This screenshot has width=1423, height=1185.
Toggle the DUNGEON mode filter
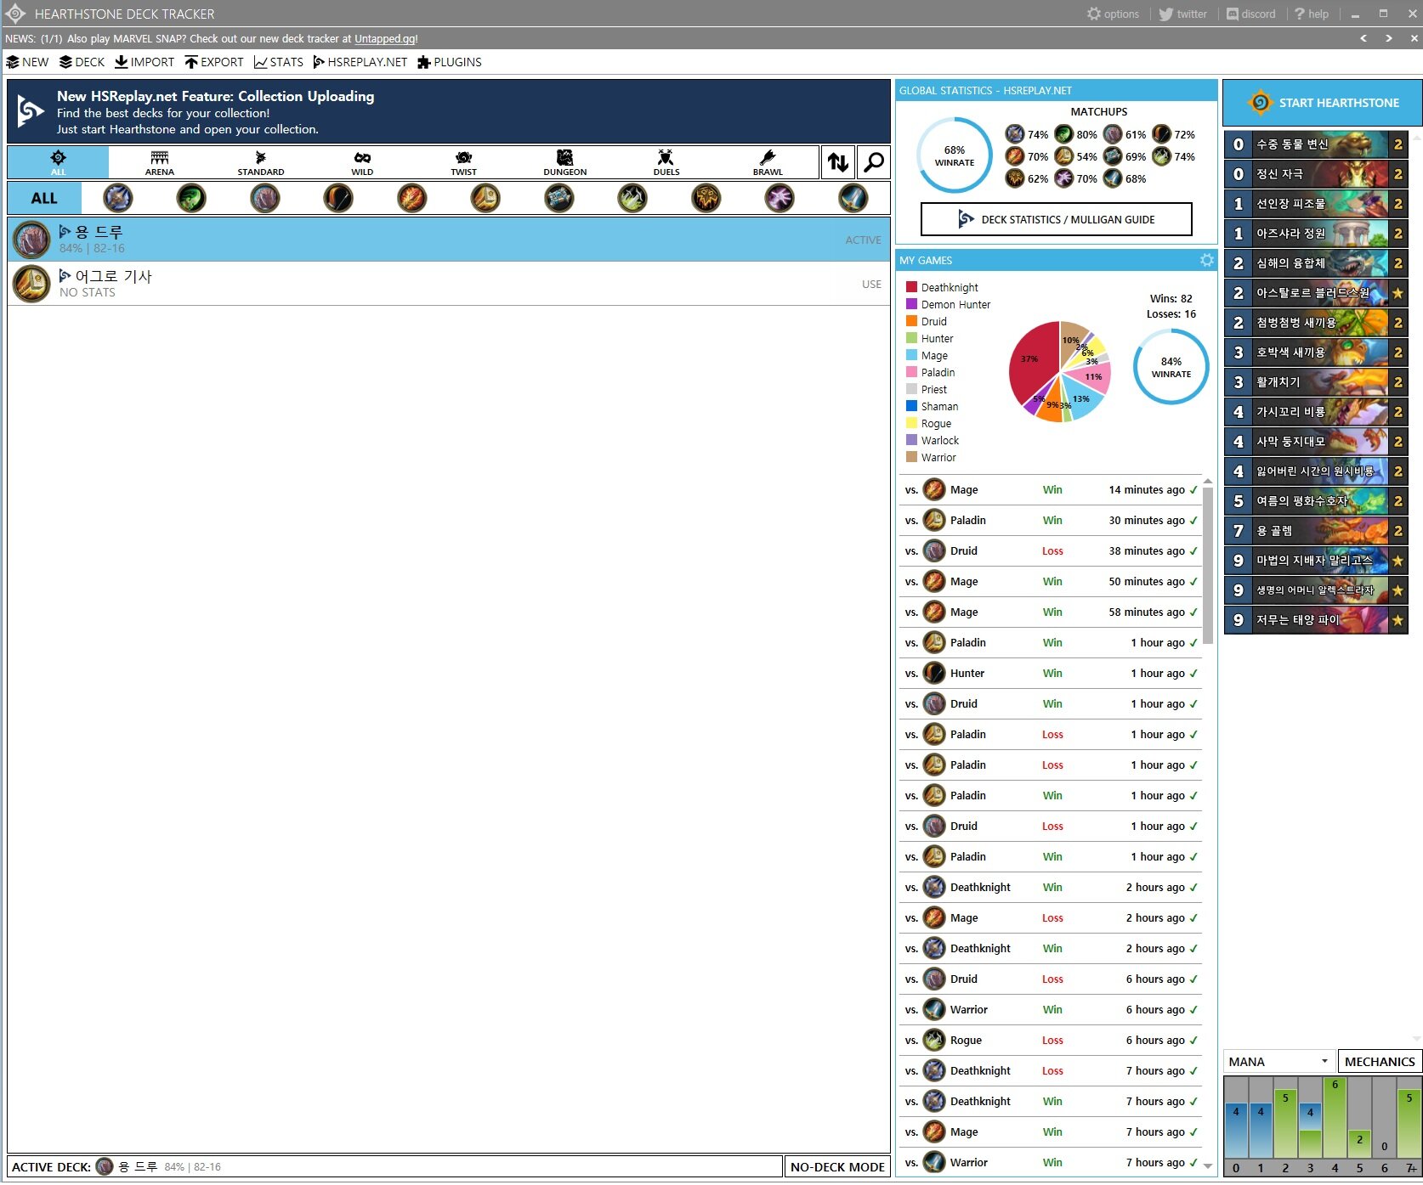(564, 161)
